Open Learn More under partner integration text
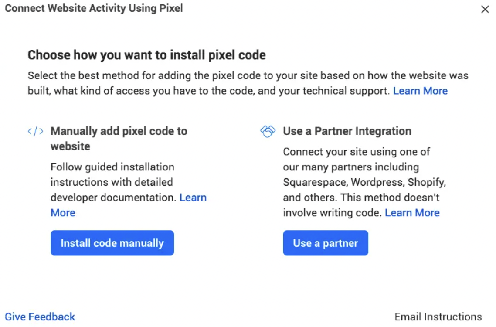496x327 pixels. coord(412,213)
